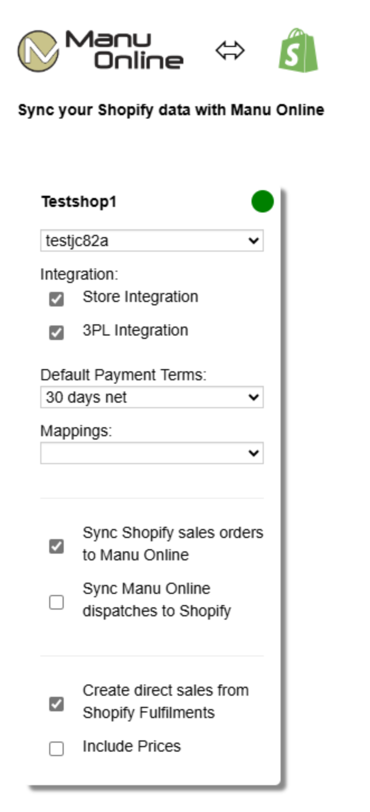
Task: Click the 'Sync your Shopify data with Manu Online' heading
Action: pos(171,110)
